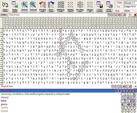Open the Modify matrix tool
This screenshot has height=113, width=137.
point(15,5)
